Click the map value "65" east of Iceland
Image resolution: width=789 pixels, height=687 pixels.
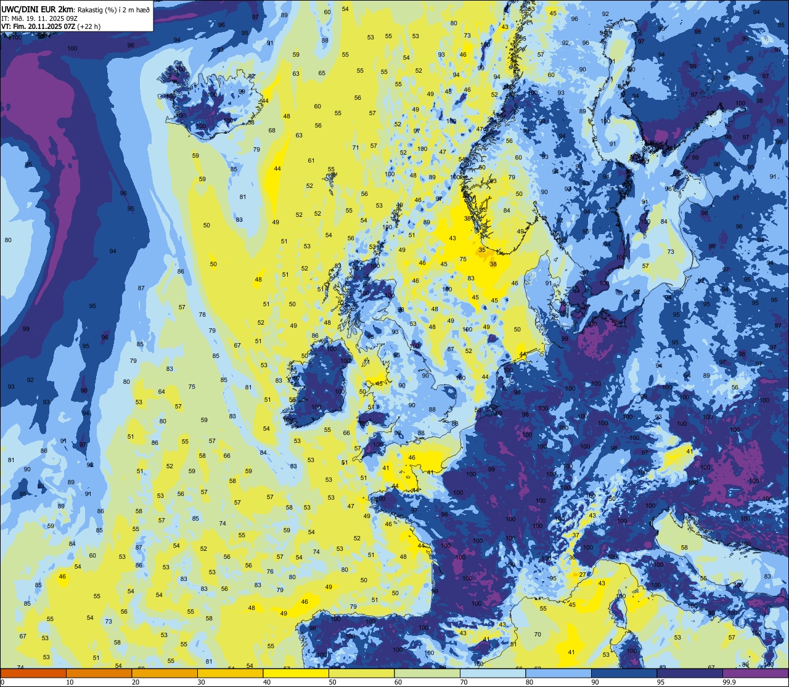coord(322,73)
